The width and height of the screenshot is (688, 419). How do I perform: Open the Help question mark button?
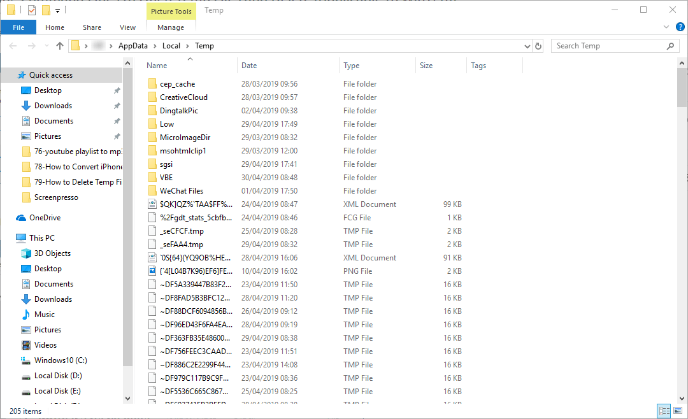(680, 27)
